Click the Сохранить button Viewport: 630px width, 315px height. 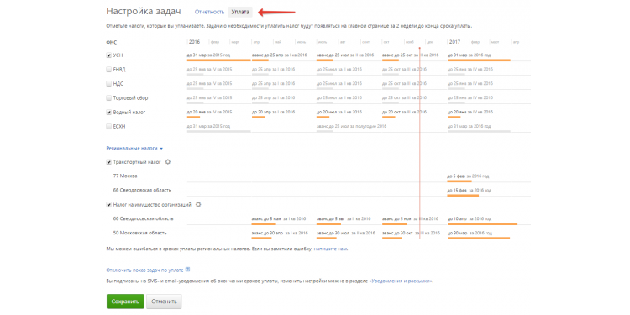tap(125, 302)
